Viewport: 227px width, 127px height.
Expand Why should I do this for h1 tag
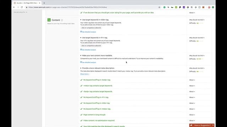click(197, 38)
